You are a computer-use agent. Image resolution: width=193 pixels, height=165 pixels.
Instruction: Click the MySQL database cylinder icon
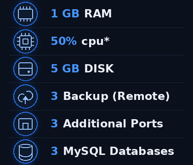coord(25,151)
